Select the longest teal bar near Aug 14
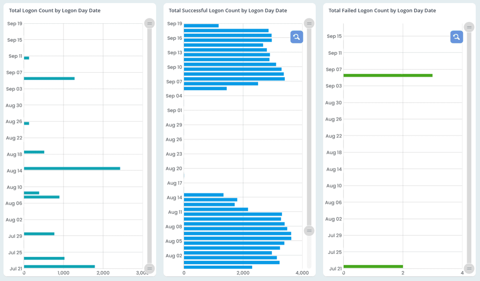 pos(72,169)
